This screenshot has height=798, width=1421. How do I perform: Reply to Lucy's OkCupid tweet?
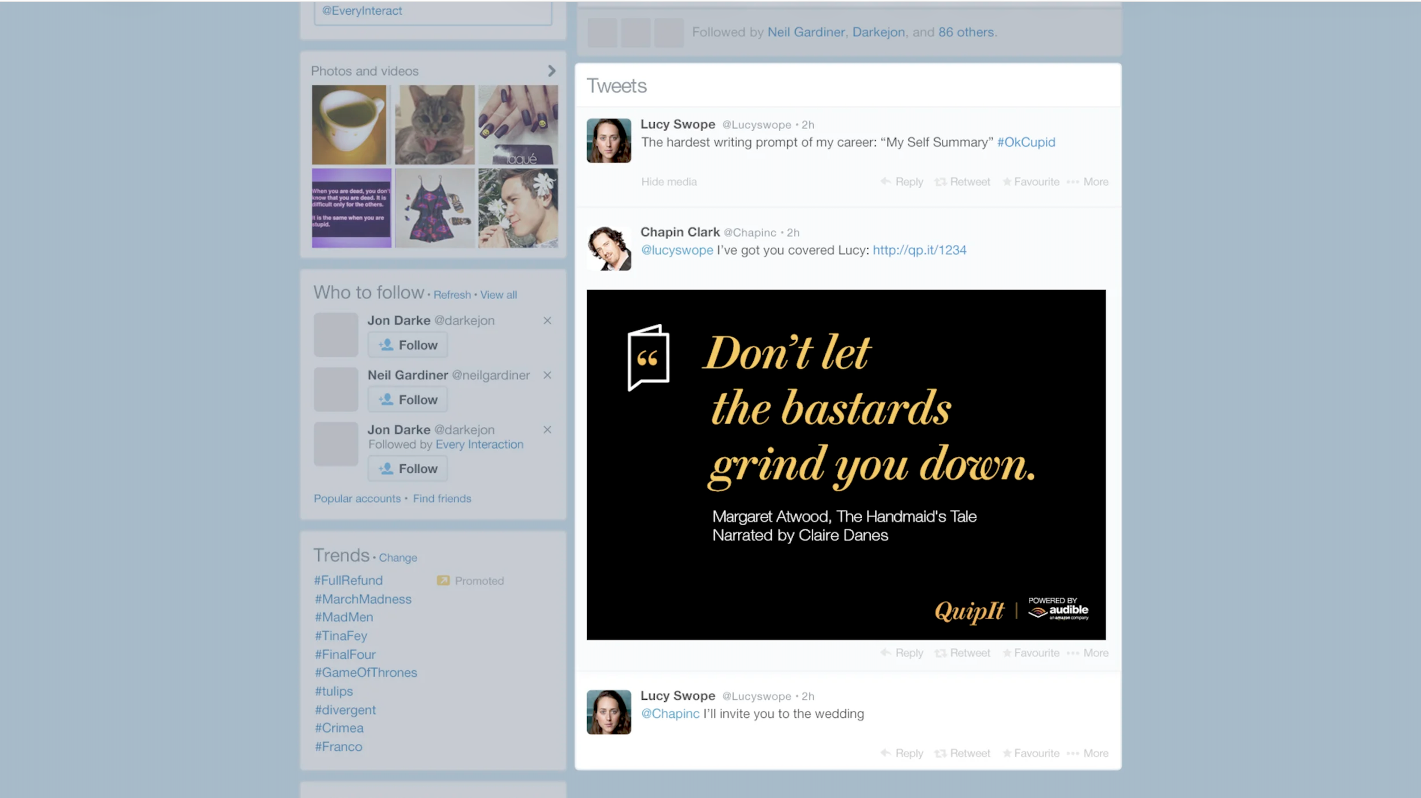pyautogui.click(x=902, y=182)
